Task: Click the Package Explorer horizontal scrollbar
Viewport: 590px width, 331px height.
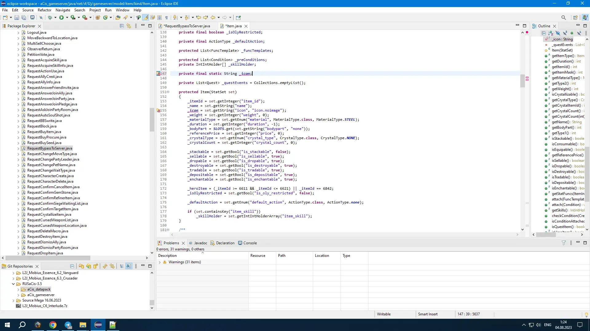Action: (x=48, y=258)
